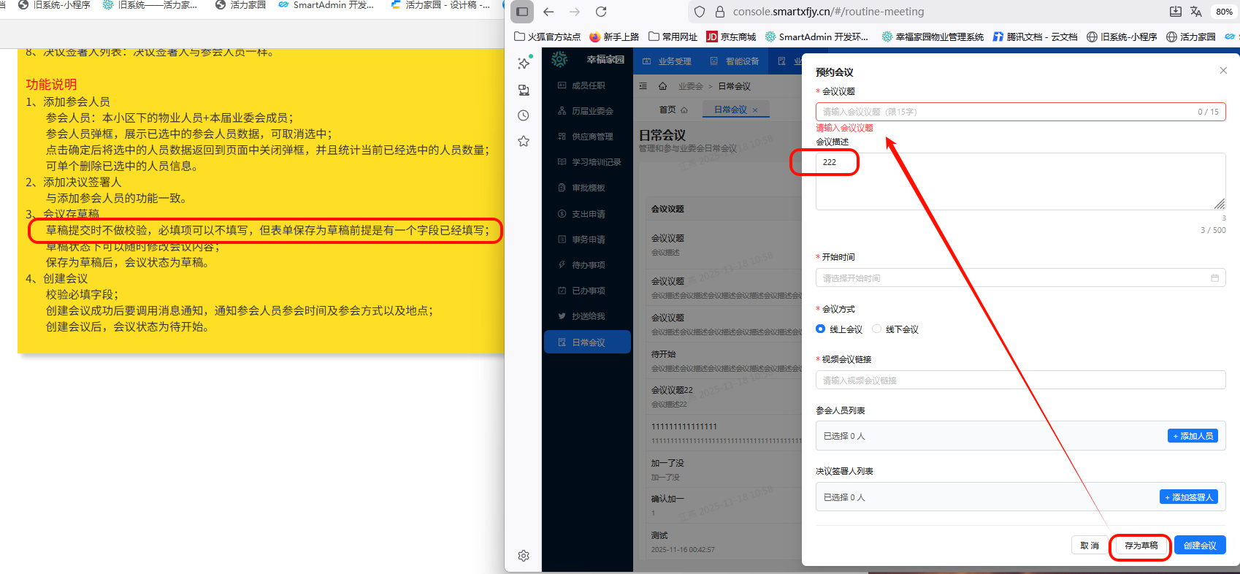Image resolution: width=1240 pixels, height=574 pixels.
Task: Select 日常会议 sidebar menu item
Action: (x=587, y=342)
